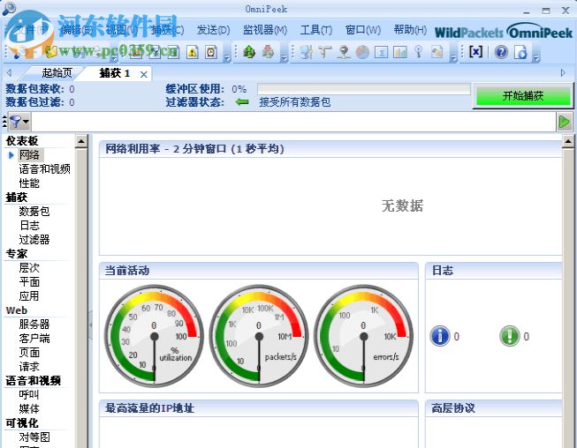The width and height of the screenshot is (577, 448).
Task: Select 平面 under 专家
Action: point(29,281)
